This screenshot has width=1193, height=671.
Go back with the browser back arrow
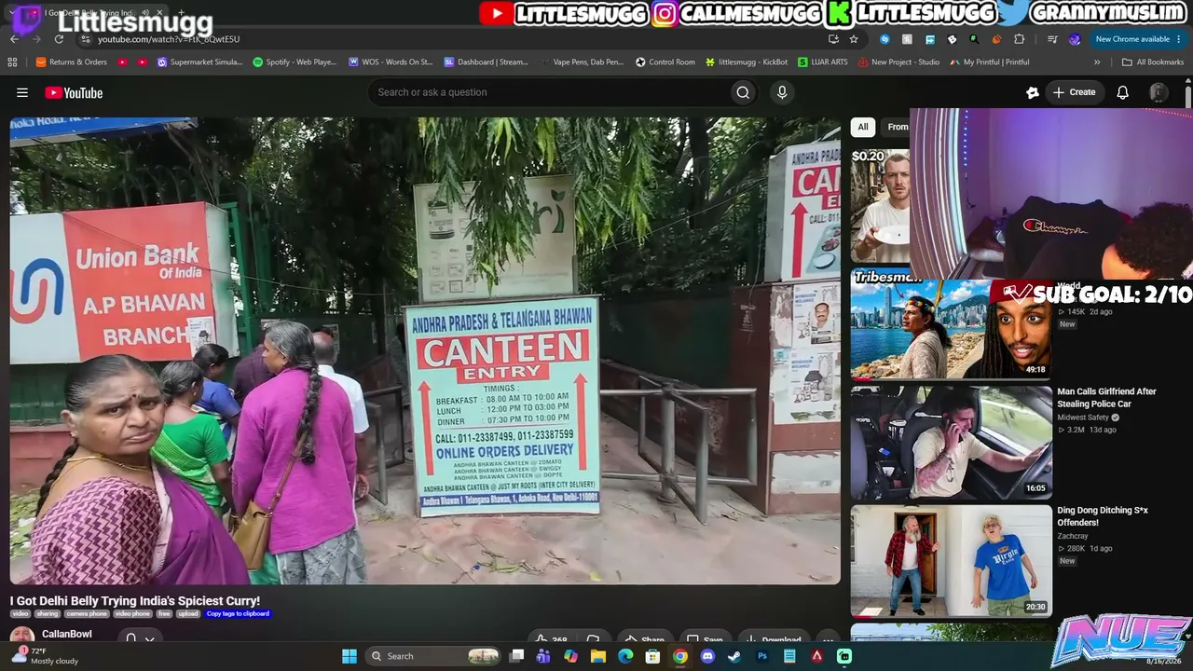[x=14, y=39]
